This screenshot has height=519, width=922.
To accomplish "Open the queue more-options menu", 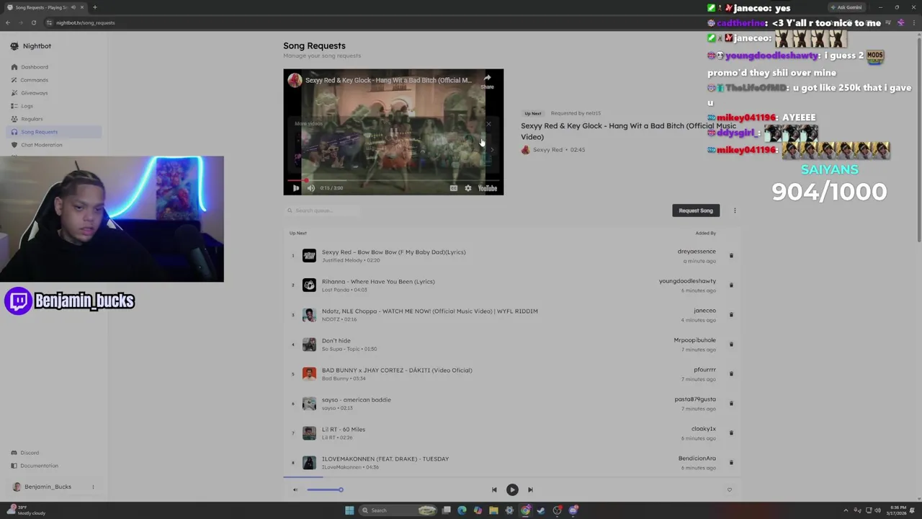I will [735, 210].
